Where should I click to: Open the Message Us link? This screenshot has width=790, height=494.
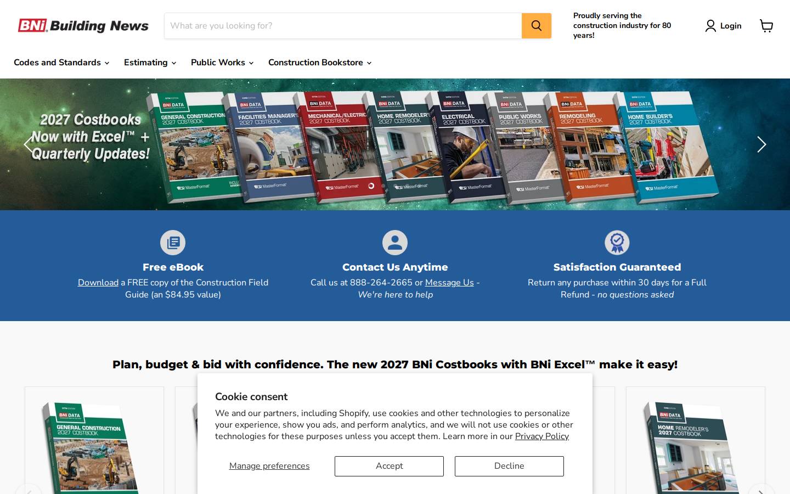pos(449,283)
